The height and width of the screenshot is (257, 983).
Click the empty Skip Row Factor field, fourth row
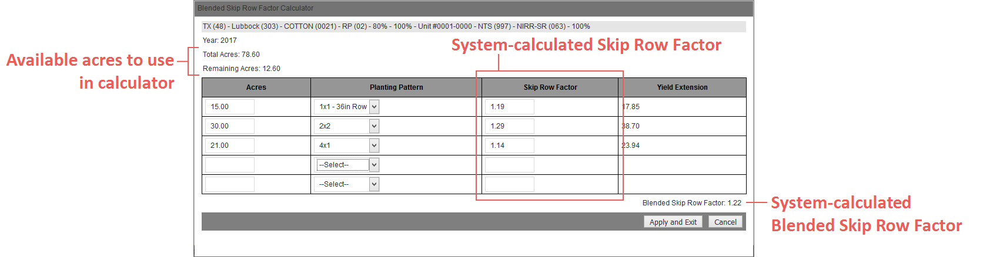[x=510, y=165]
